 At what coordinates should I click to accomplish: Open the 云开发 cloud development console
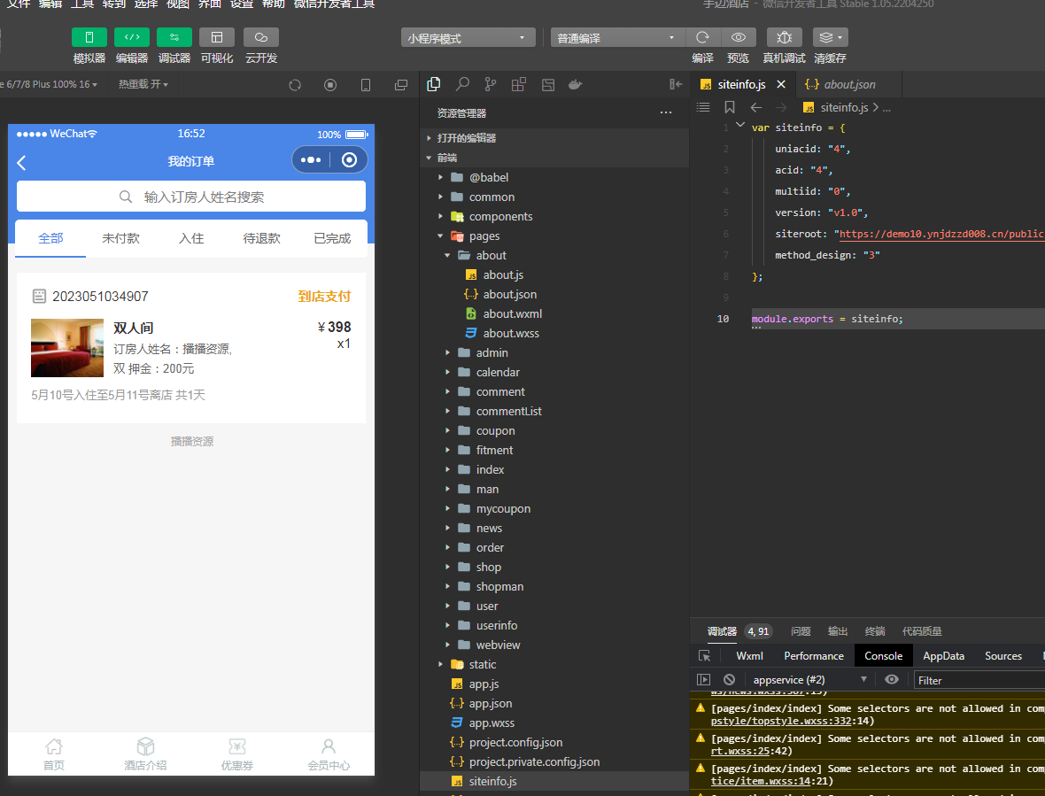pos(259,46)
